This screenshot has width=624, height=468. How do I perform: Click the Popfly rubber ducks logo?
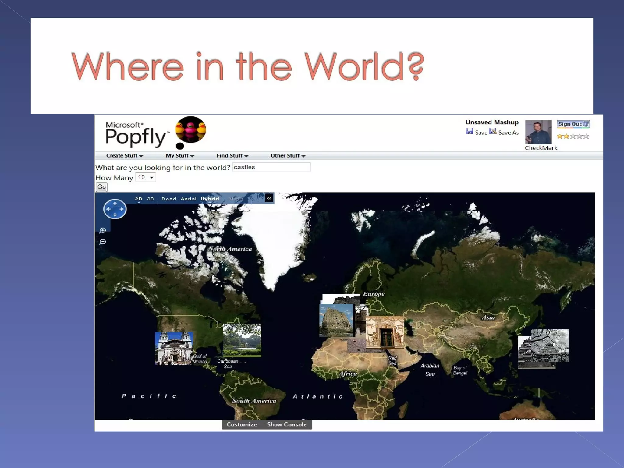190,130
